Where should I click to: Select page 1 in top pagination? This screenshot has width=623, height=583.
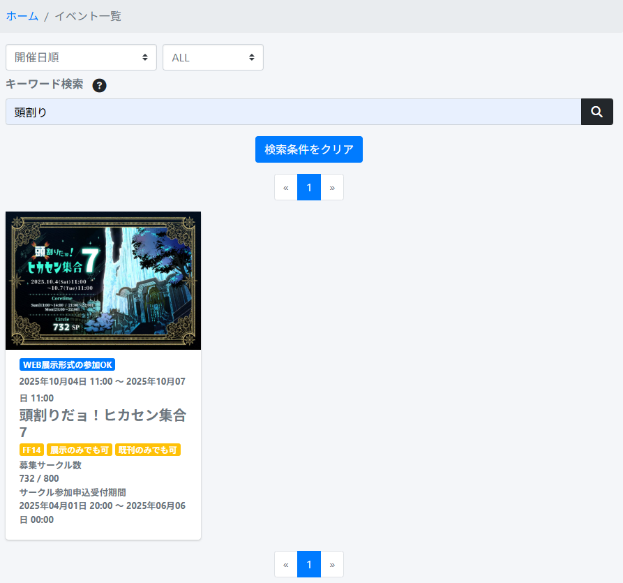click(309, 187)
